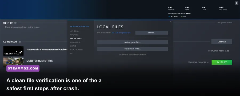Play Monster Hunter Rise
Image resolution: width=240 pixels, height=96 pixels.
tap(222, 62)
